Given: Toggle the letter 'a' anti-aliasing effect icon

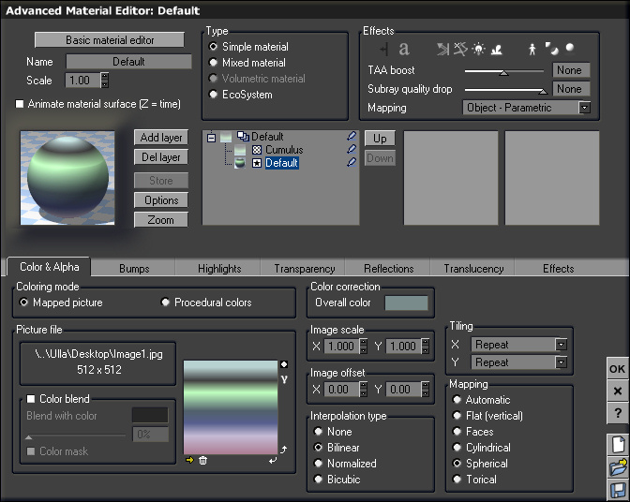Looking at the screenshot, I should (x=404, y=49).
